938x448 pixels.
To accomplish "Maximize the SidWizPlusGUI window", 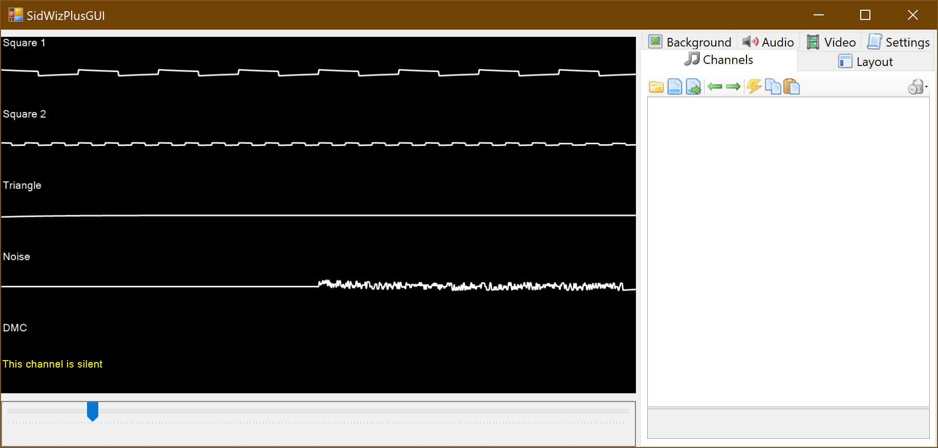I will point(865,15).
